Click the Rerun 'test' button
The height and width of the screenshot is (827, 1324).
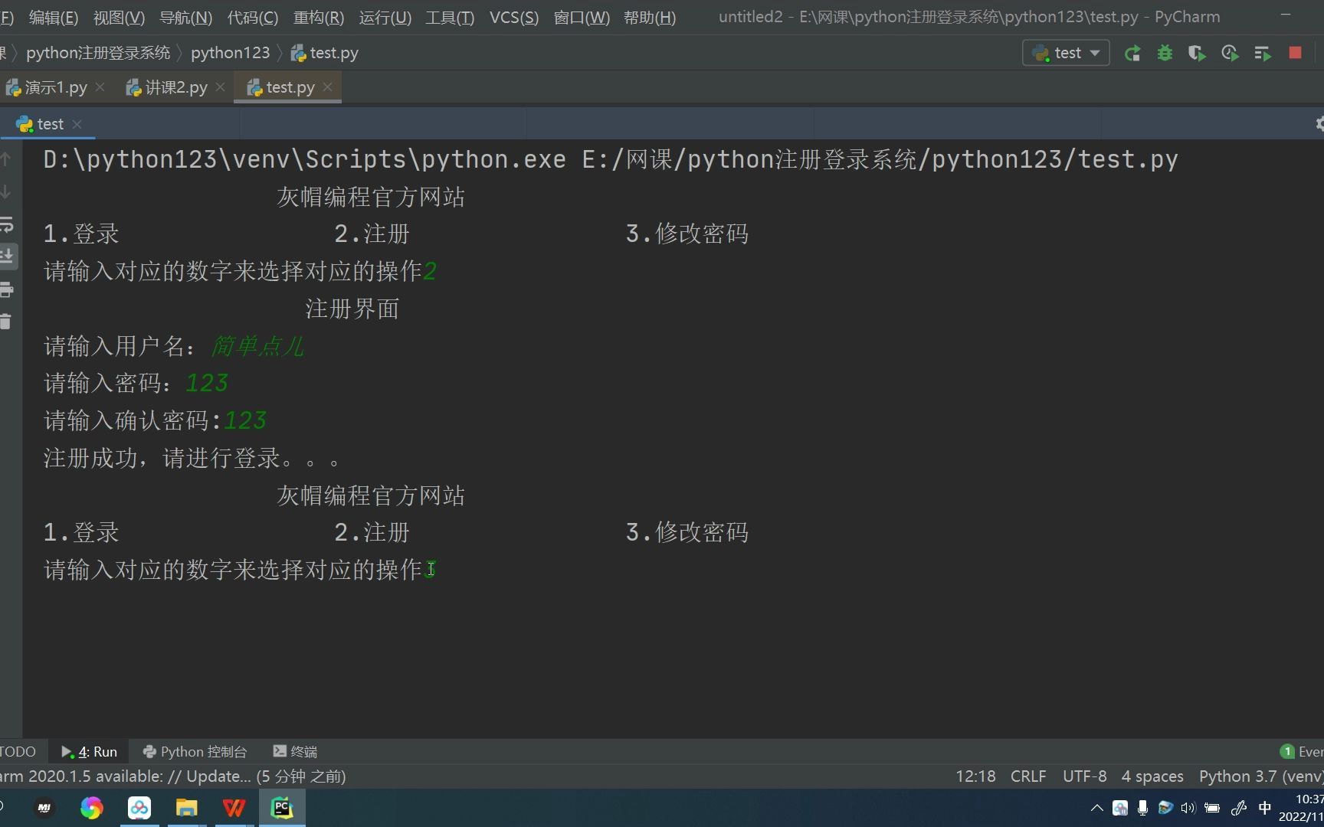(x=1132, y=53)
